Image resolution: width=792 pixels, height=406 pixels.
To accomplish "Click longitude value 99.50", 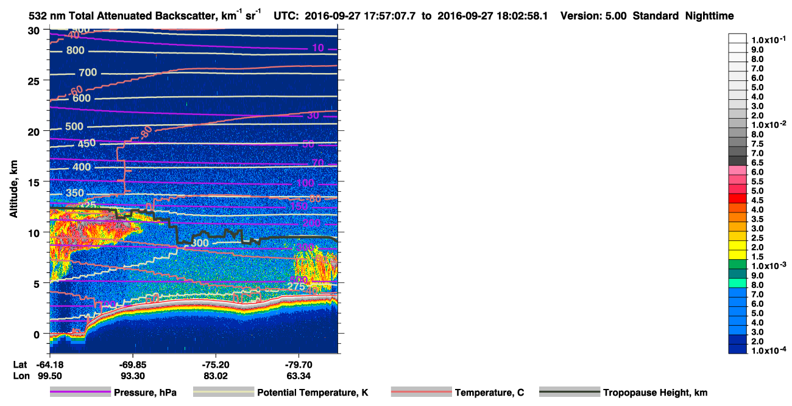I will (49, 376).
